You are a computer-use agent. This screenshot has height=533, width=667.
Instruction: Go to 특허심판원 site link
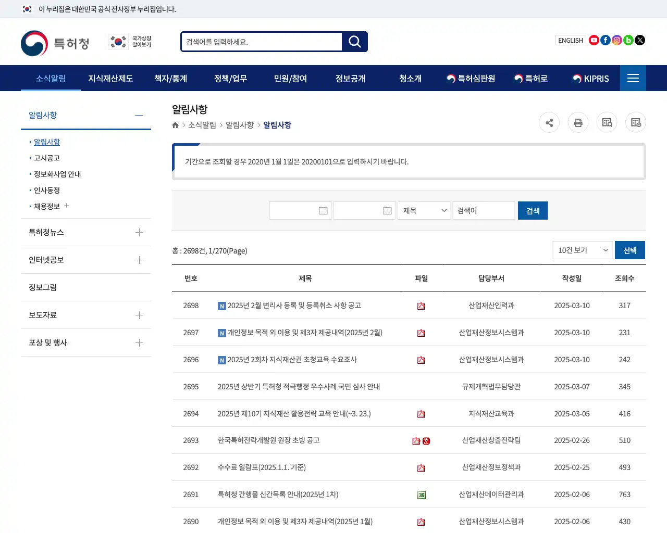471,78
